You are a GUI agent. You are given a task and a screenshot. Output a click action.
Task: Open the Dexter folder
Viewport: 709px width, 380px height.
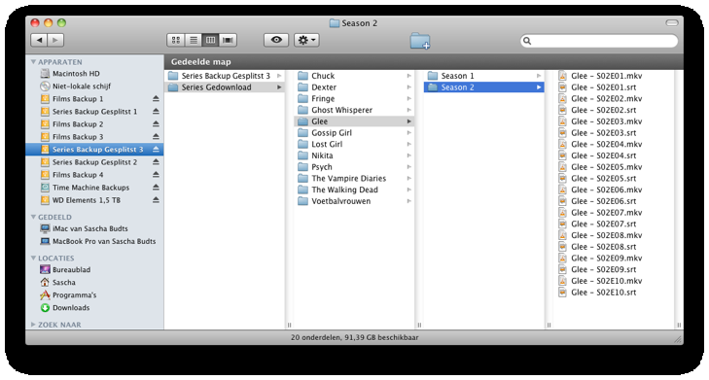point(354,87)
